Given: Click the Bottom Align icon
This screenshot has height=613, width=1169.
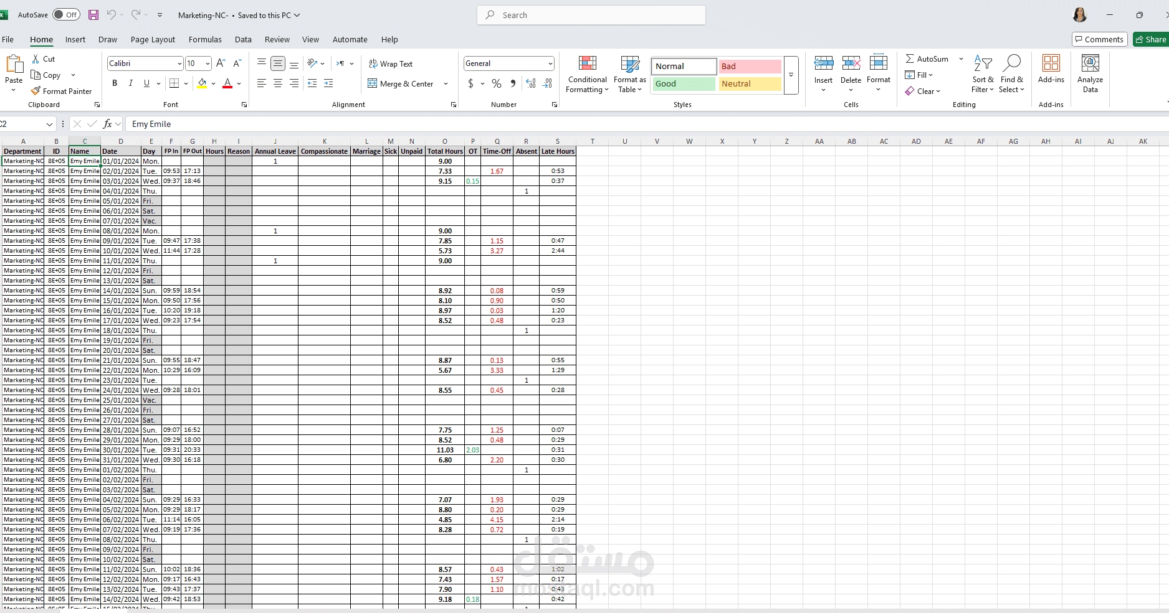Looking at the screenshot, I should coord(294,63).
